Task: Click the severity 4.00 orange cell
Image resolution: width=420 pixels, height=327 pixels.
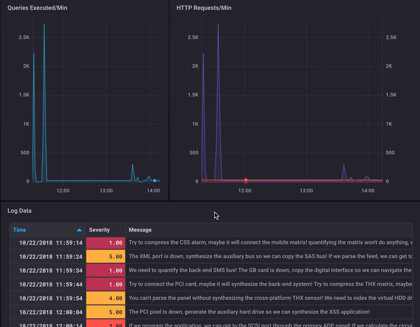Action: (x=106, y=298)
